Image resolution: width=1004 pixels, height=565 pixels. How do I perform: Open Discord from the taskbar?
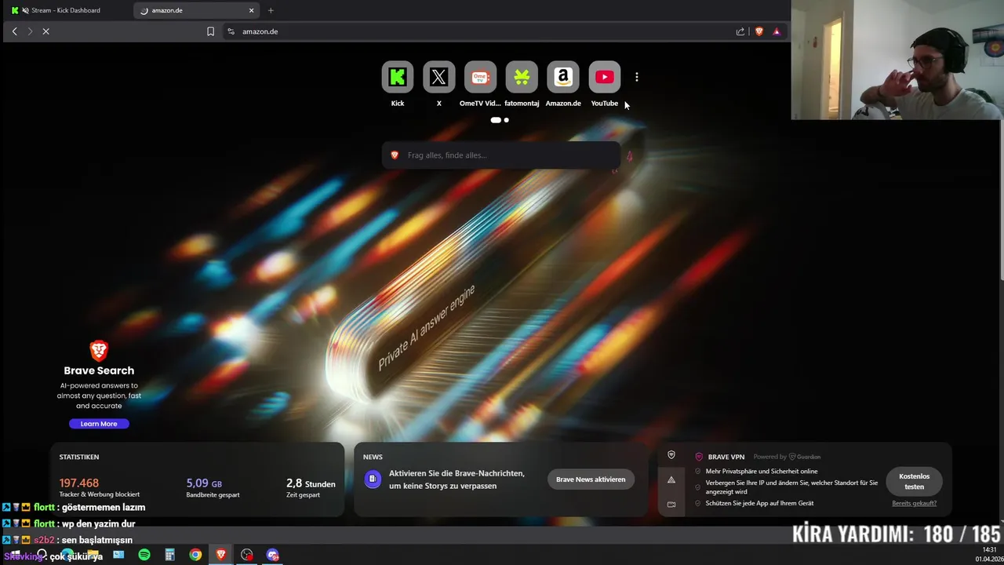click(x=272, y=555)
